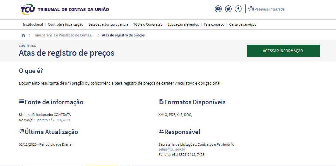Click the Responsável people icon
The height and width of the screenshot is (166, 336).
point(161,131)
